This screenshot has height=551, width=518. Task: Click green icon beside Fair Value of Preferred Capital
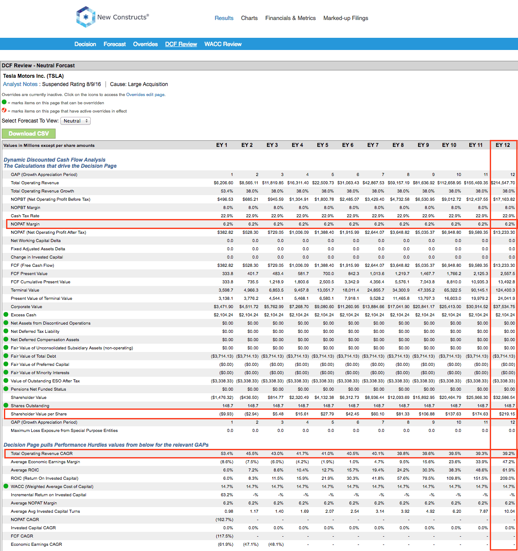tap(6, 364)
